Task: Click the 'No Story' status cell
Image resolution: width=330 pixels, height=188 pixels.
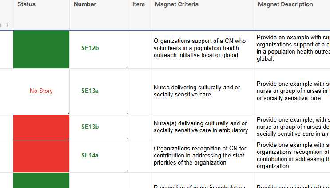Action: (41, 92)
